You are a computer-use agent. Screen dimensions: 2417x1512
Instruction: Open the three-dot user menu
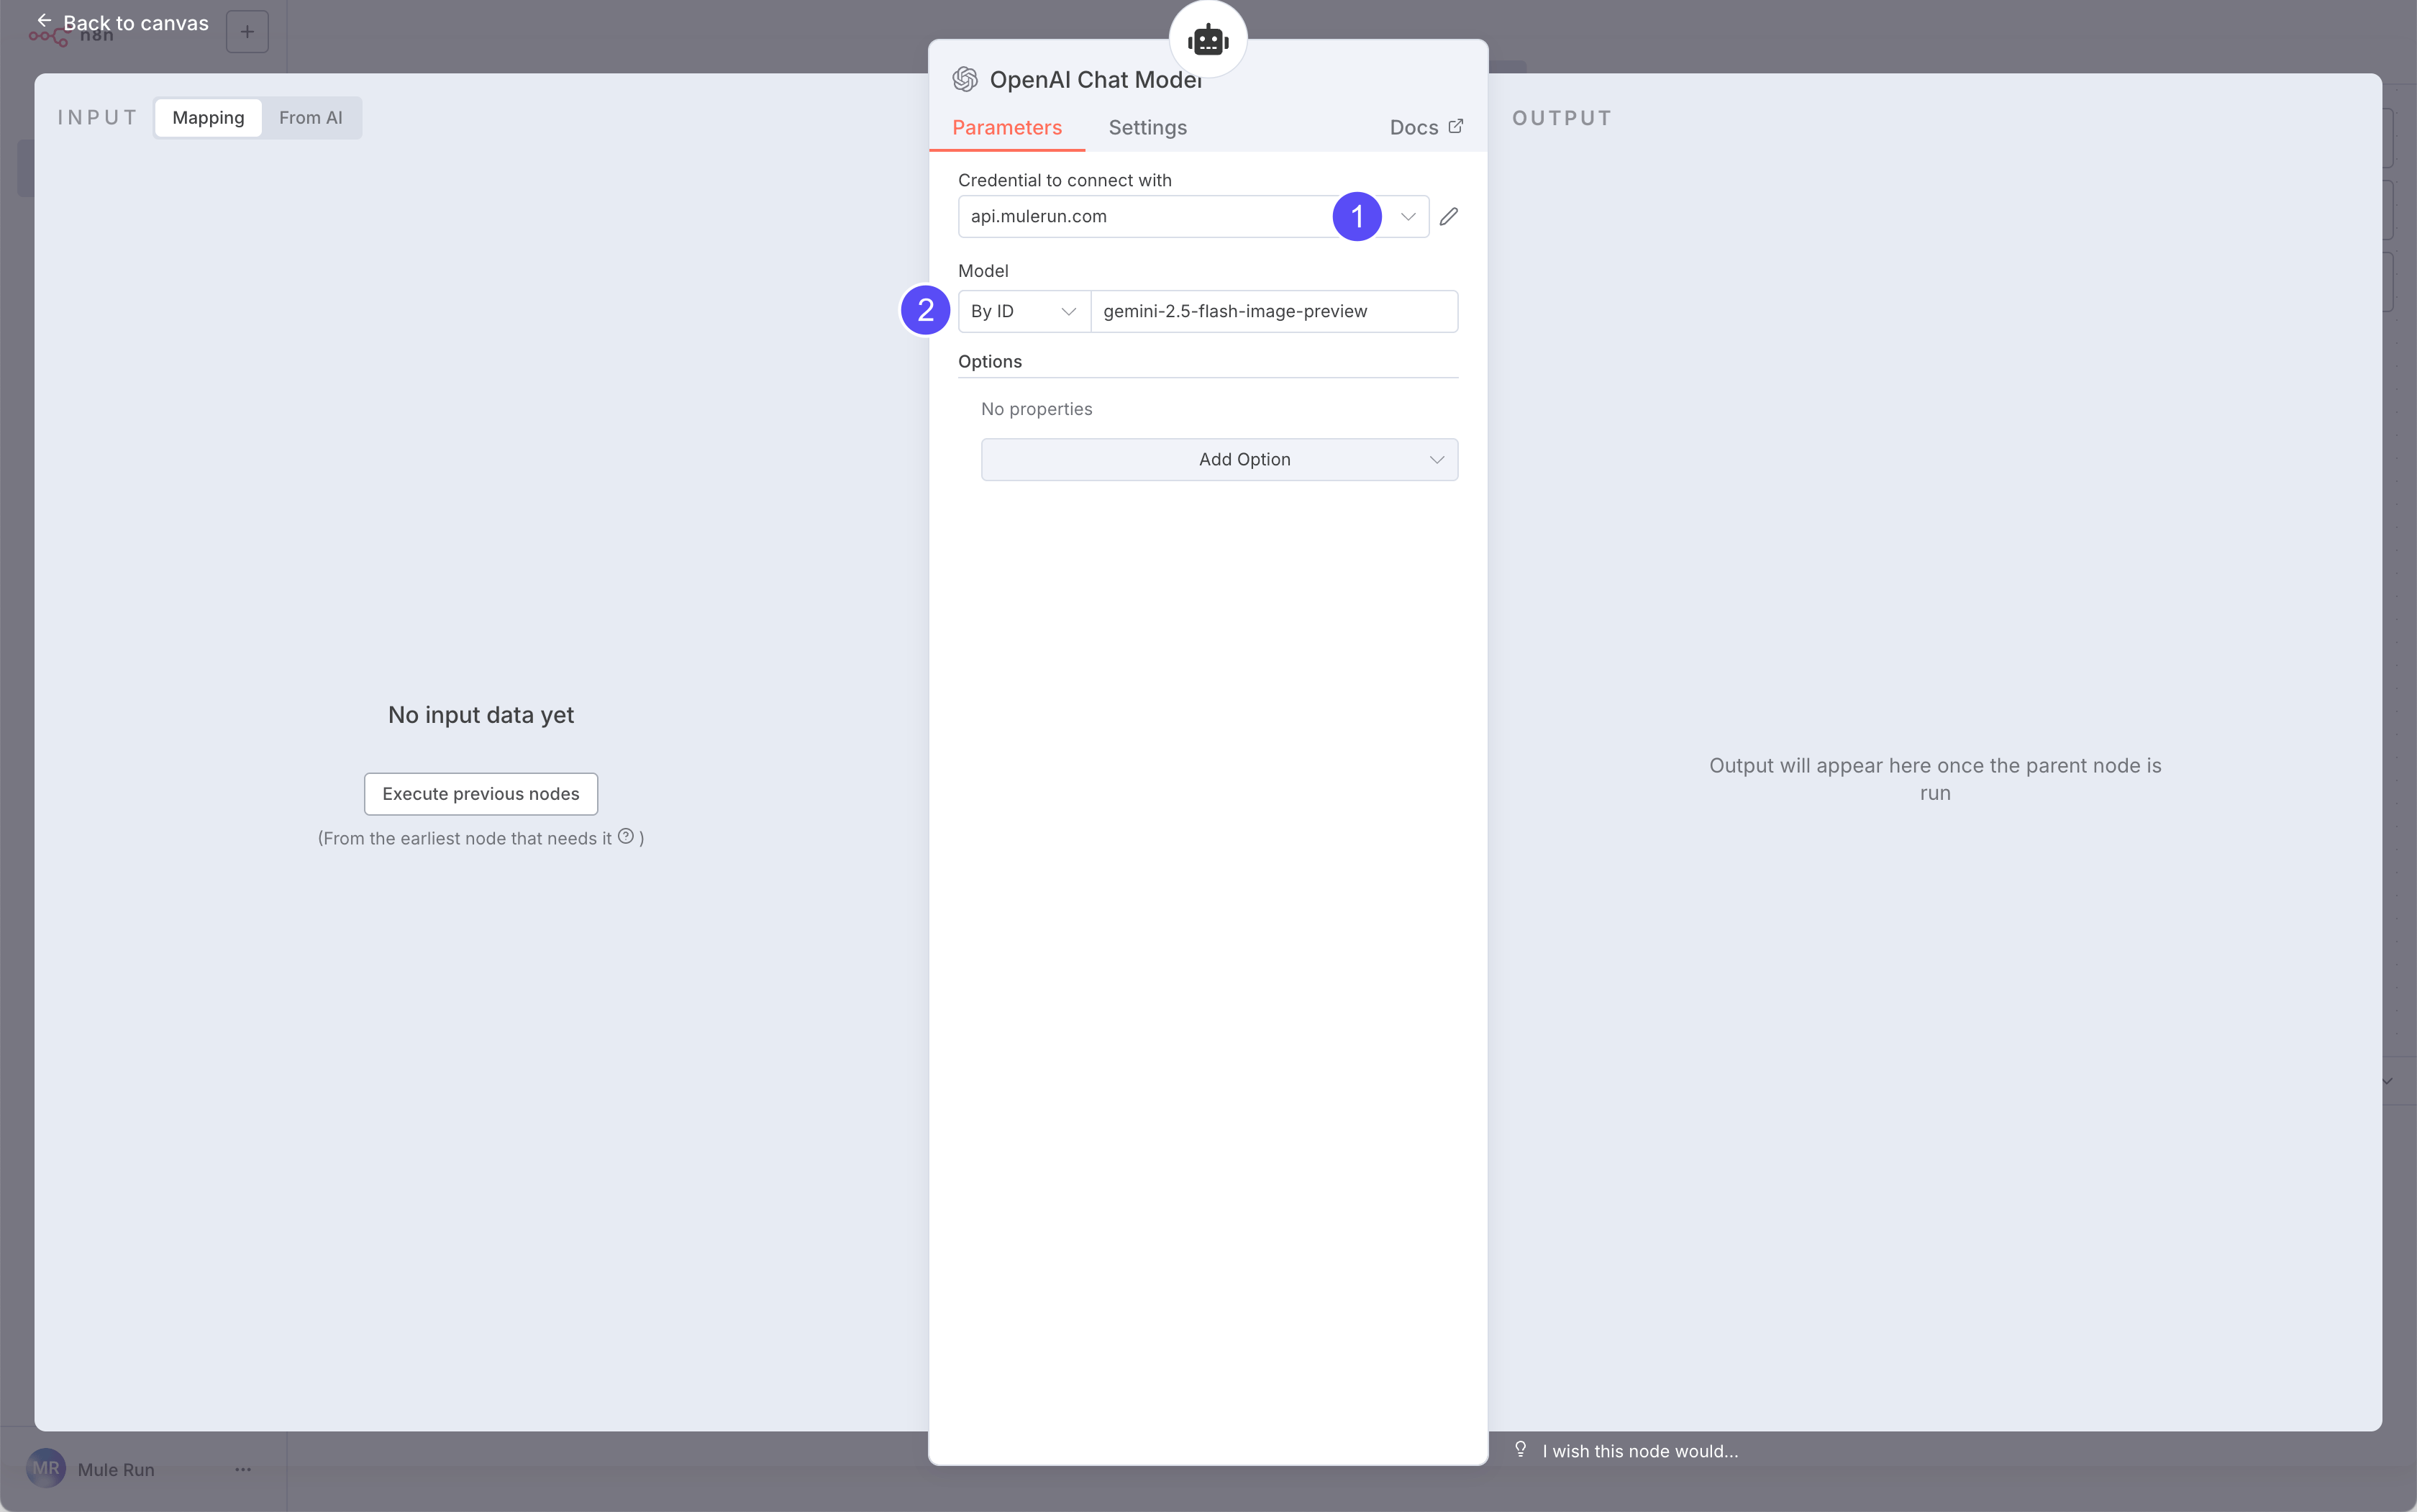coord(243,1469)
